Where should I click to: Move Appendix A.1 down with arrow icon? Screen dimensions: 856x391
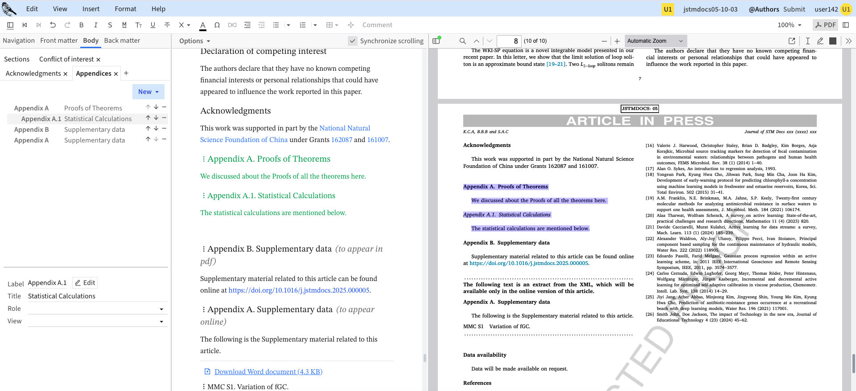pyautogui.click(x=156, y=118)
